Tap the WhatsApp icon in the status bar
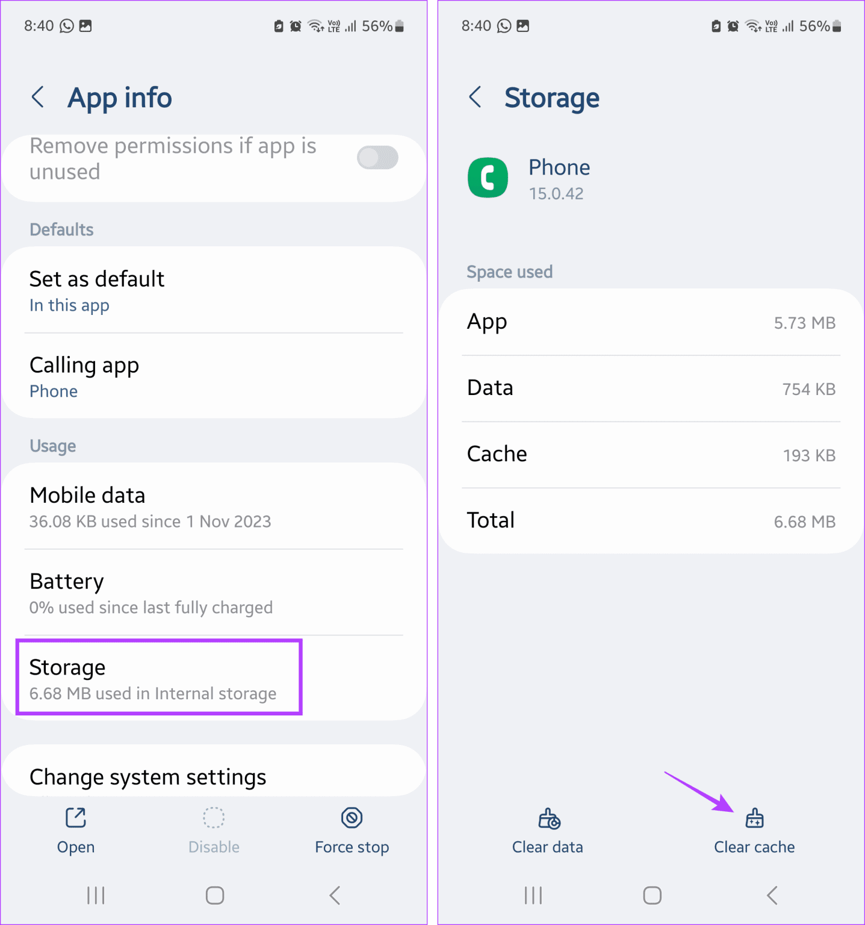The image size is (865, 925). (66, 25)
